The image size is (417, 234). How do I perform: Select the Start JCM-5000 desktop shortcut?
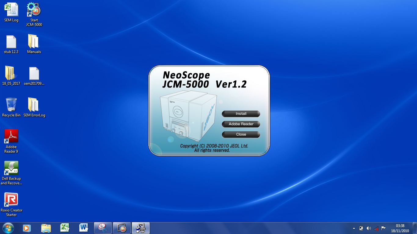[x=34, y=14]
